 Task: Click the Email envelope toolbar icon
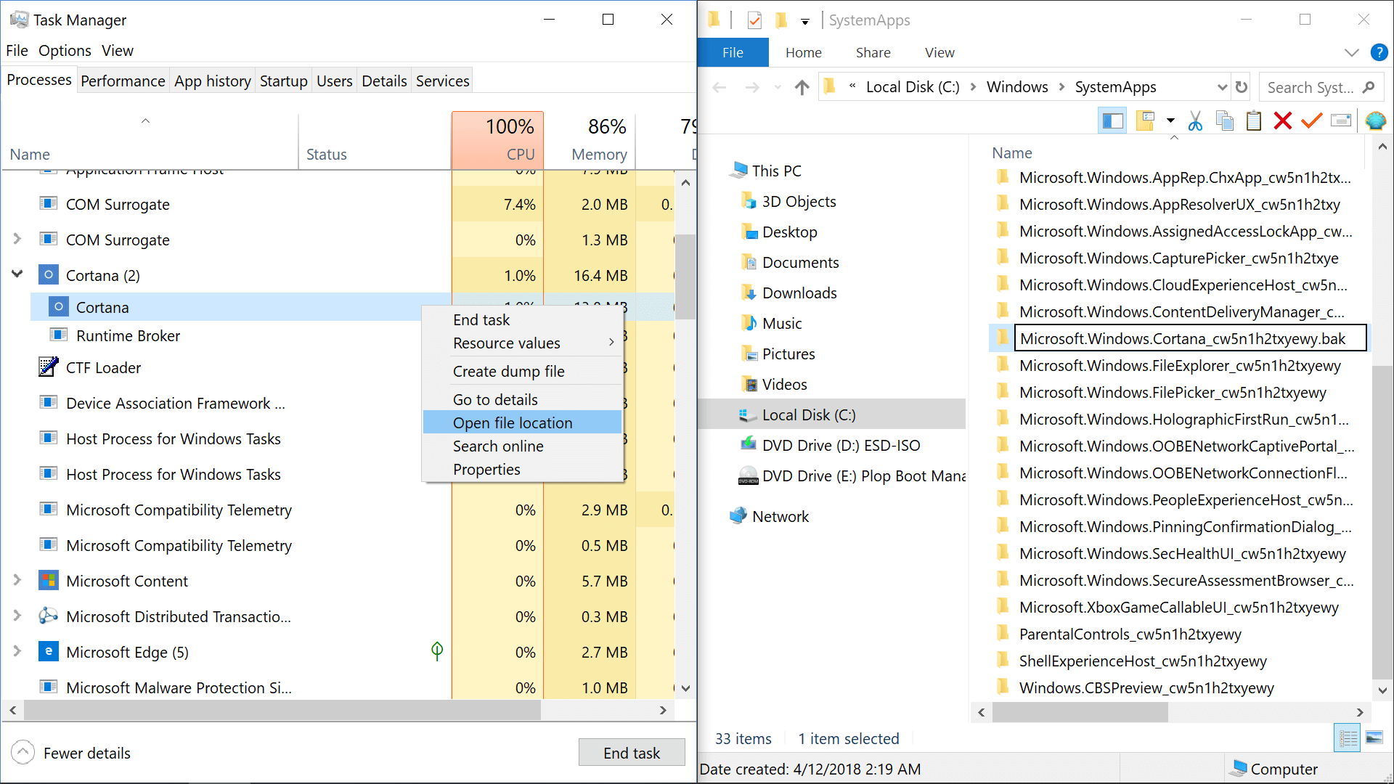(1341, 121)
